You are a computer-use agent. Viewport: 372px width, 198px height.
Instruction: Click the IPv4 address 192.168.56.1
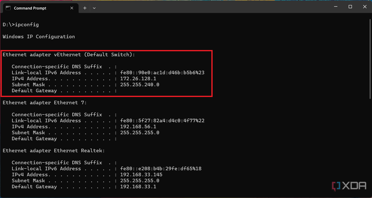138,126
